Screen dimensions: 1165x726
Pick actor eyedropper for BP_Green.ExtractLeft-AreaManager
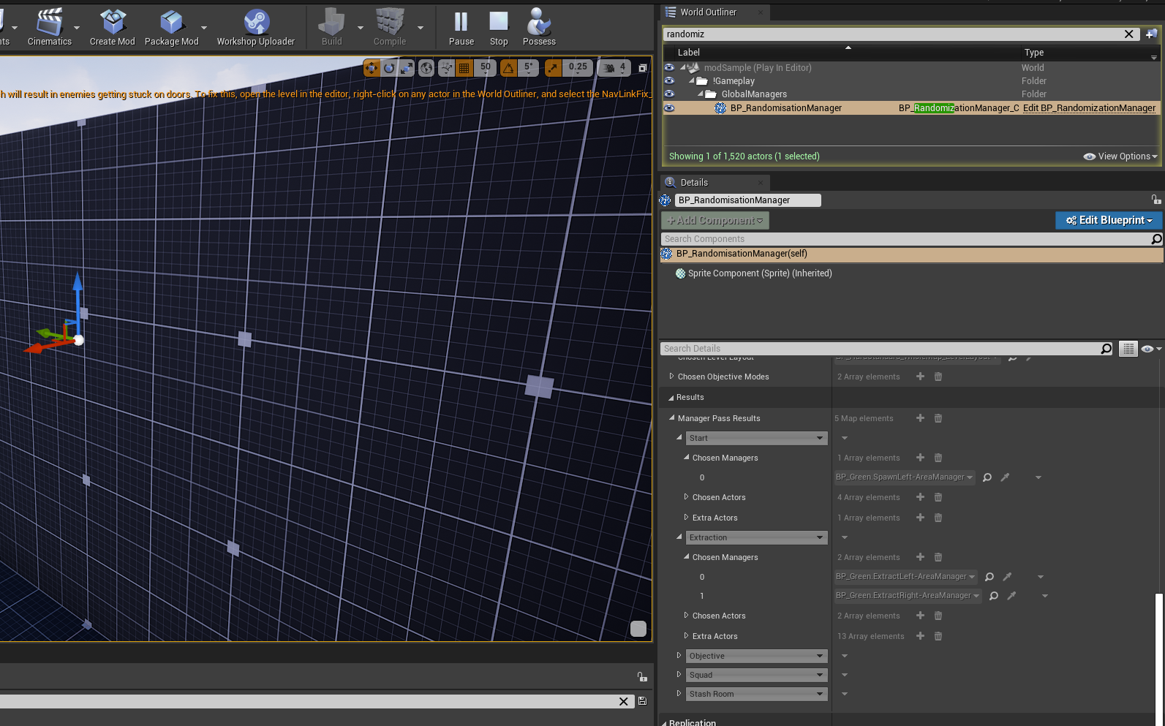tap(1008, 577)
